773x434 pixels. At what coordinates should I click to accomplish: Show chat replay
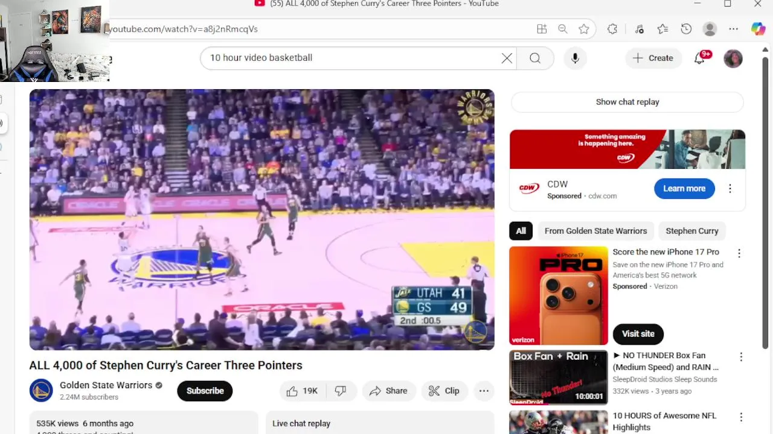pyautogui.click(x=627, y=102)
